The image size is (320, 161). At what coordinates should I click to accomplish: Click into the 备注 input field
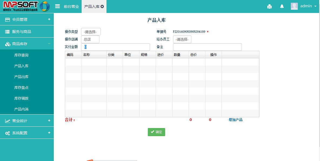(x=207, y=47)
